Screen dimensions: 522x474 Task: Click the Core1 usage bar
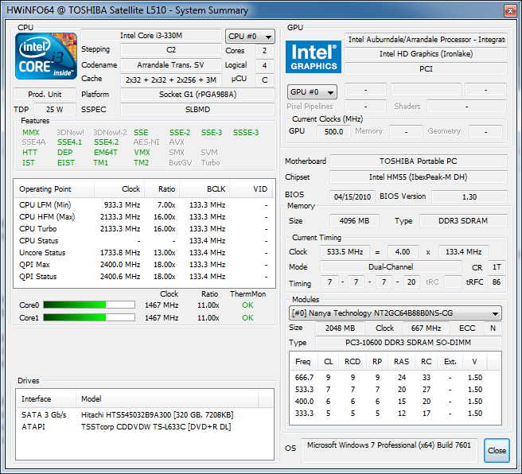[89, 317]
